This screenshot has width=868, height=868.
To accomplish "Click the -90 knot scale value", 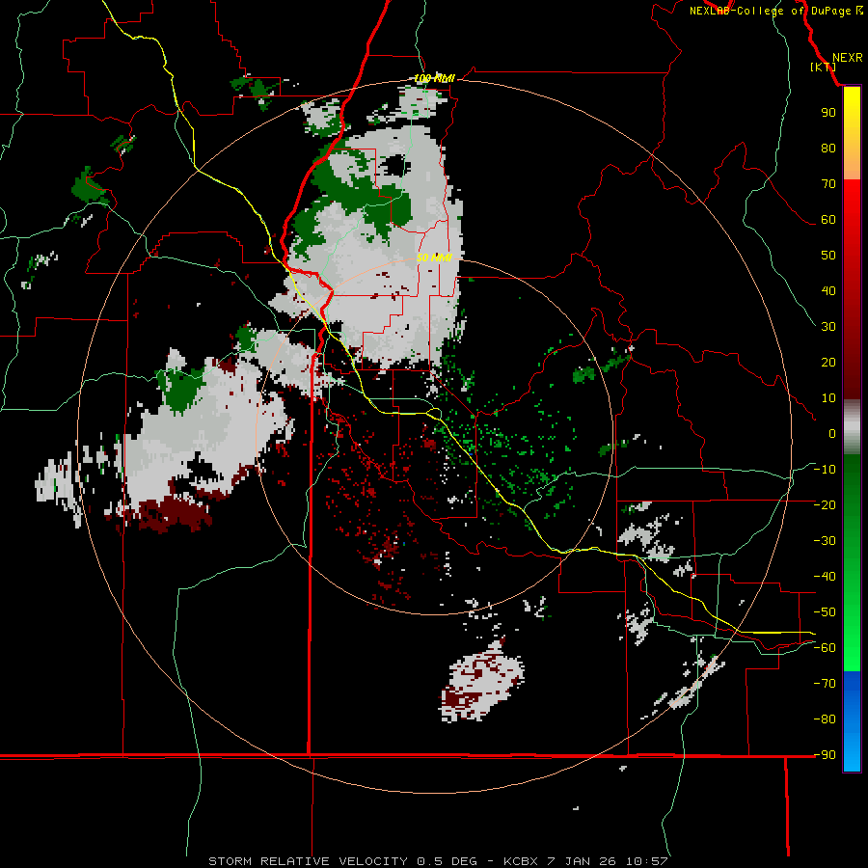I will [x=825, y=755].
